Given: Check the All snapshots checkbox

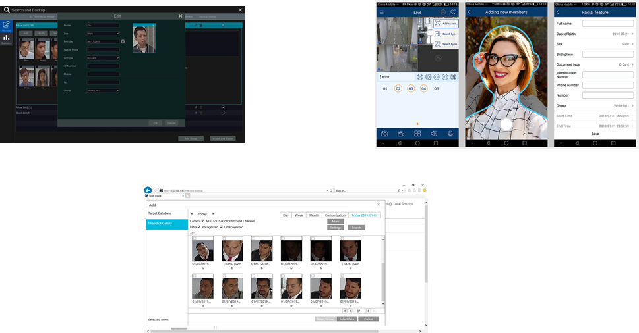Looking at the screenshot, I should pyautogui.click(x=196, y=233).
